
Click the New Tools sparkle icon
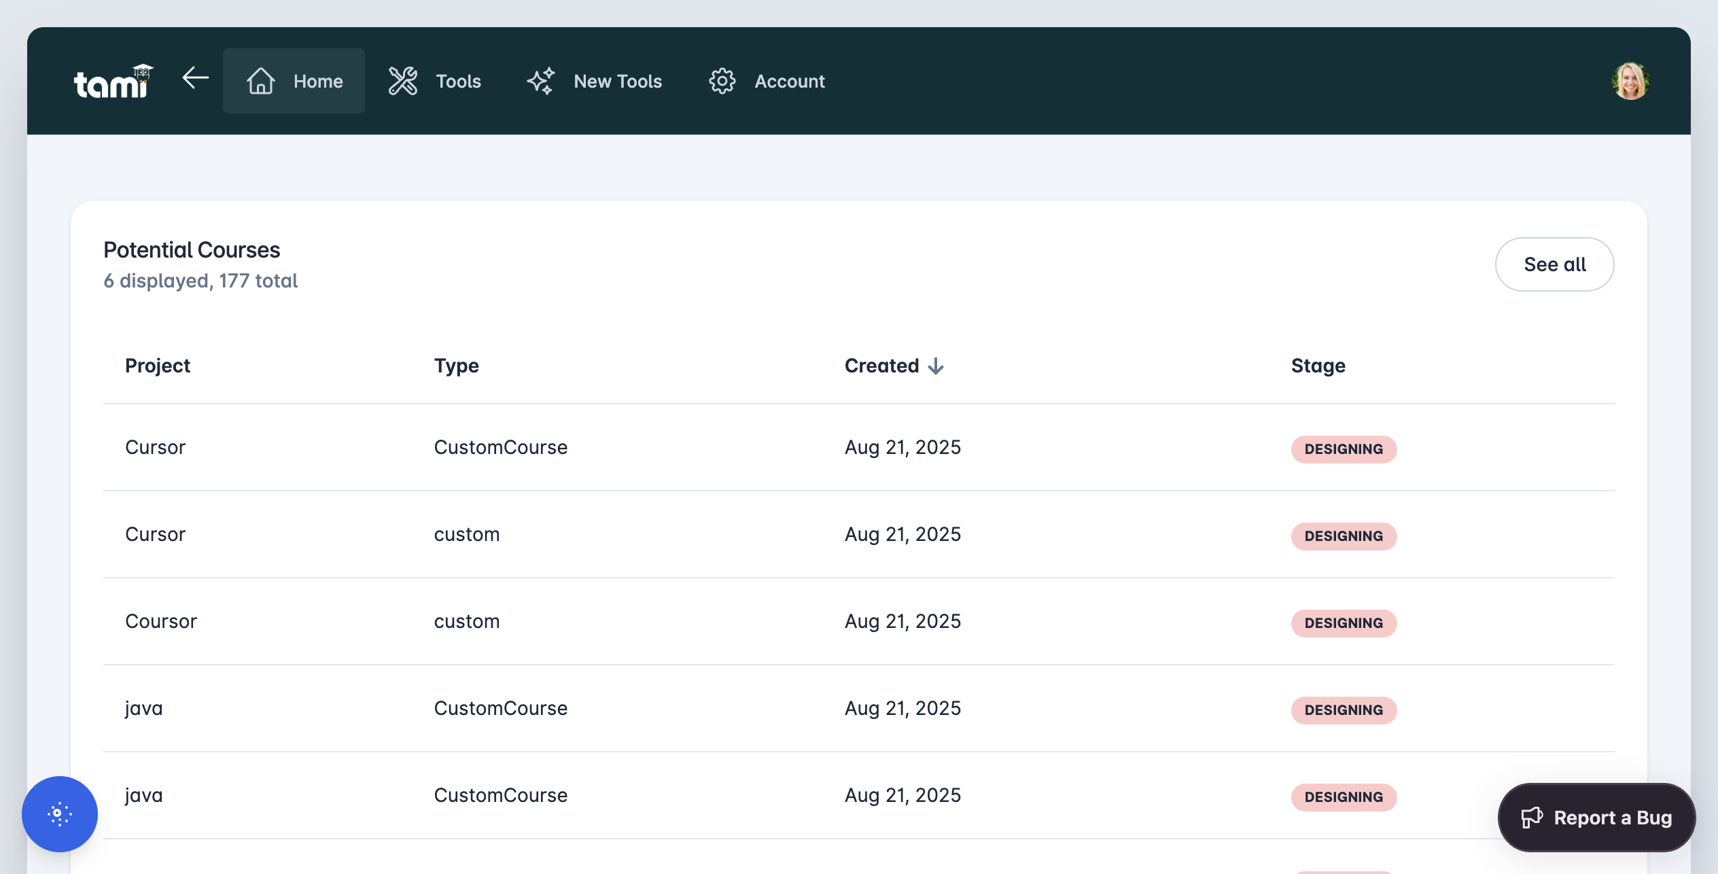541,81
